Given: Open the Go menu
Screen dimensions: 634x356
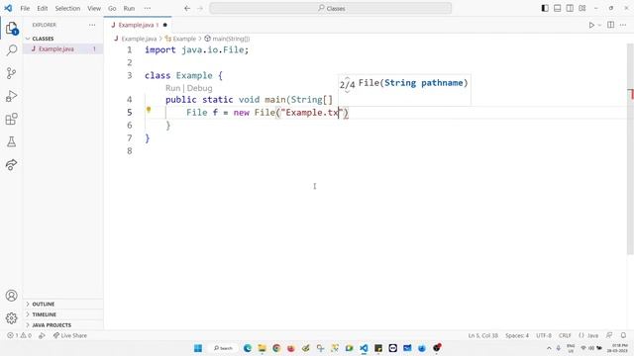Looking at the screenshot, I should [112, 8].
